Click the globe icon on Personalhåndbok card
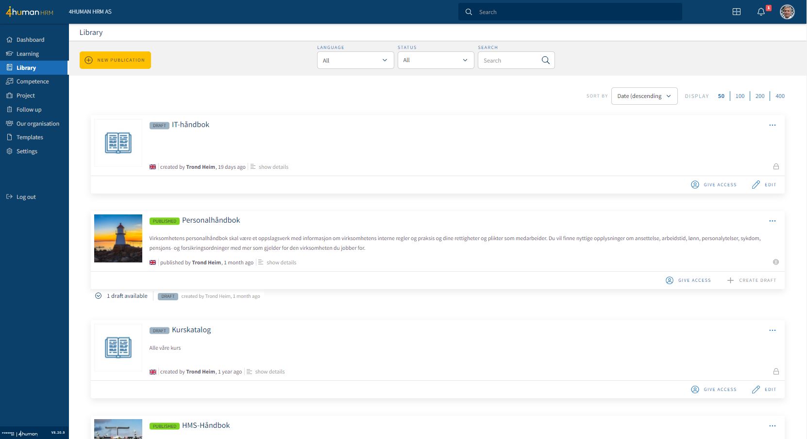Screen dimensions: 807x439 pyautogui.click(x=776, y=262)
